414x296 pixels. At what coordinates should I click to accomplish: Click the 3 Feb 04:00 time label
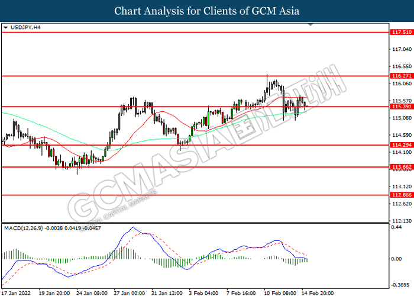click(203, 293)
